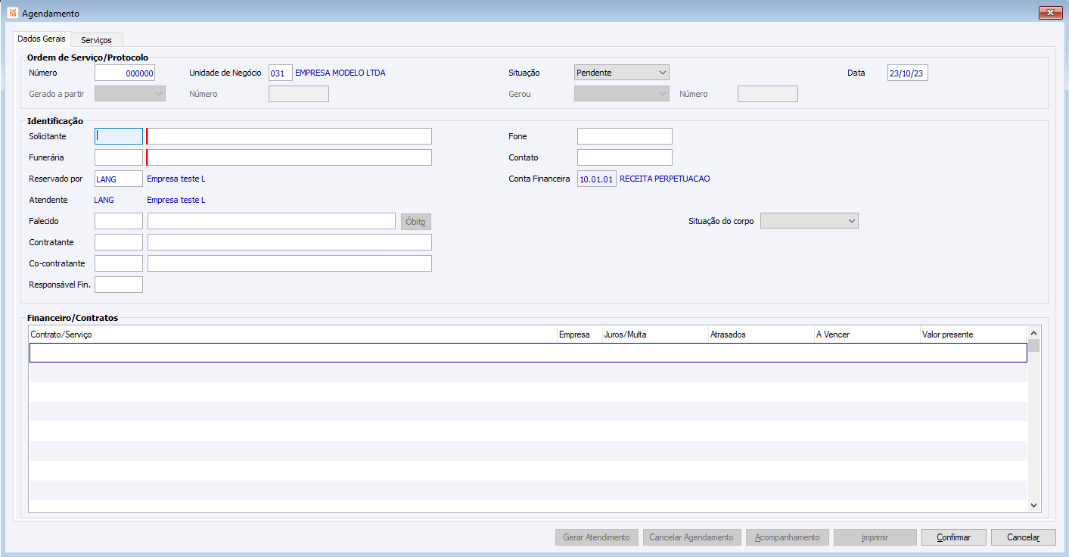Focus the Fone input field

click(625, 136)
